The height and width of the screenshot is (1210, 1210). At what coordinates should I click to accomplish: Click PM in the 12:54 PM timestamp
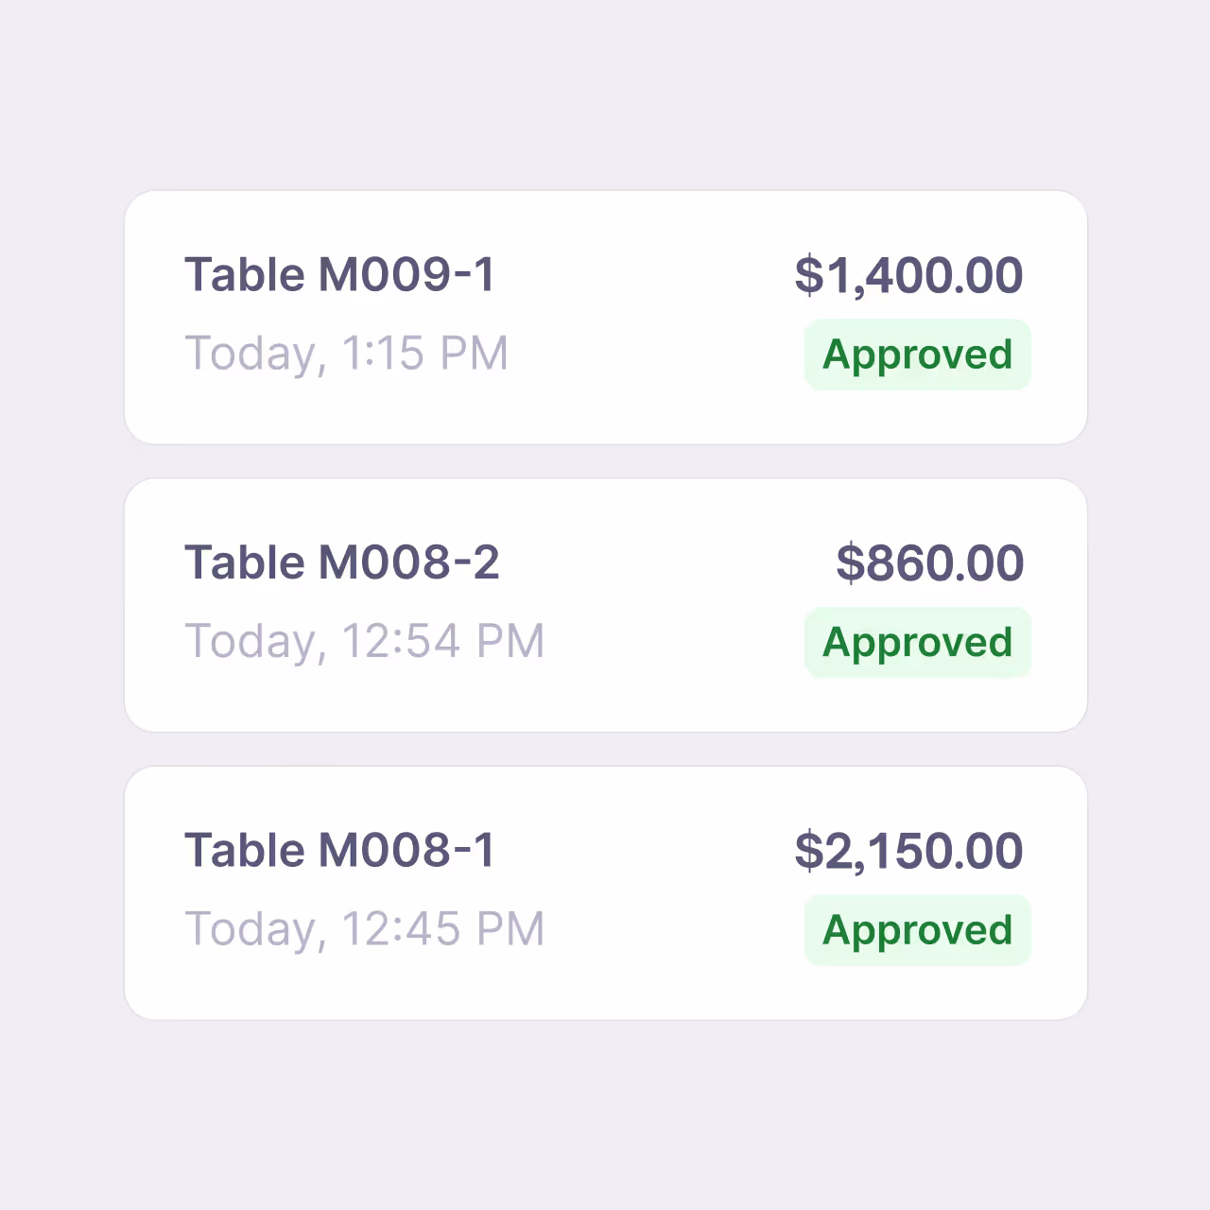pyautogui.click(x=510, y=642)
